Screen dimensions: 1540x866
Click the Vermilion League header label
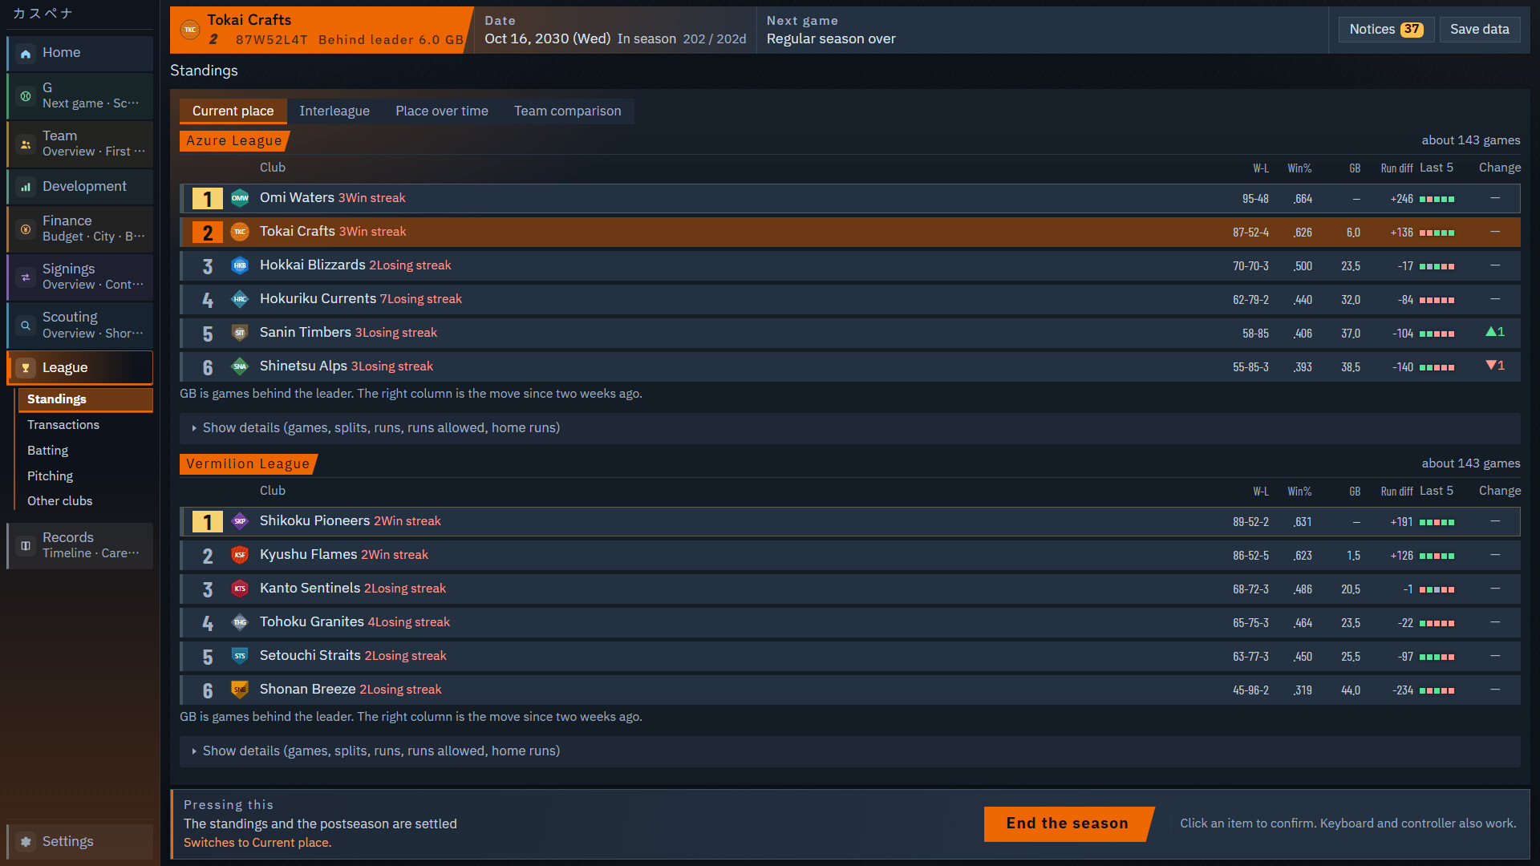pyautogui.click(x=248, y=464)
